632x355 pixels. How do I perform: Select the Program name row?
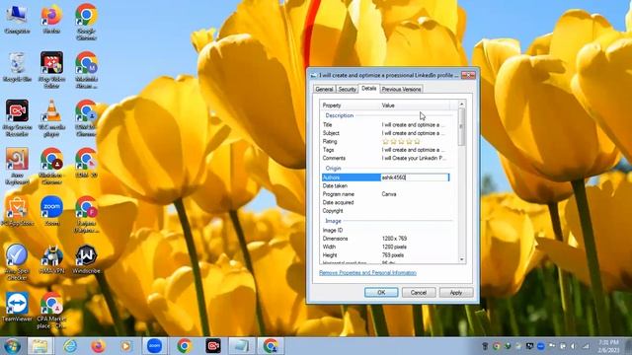[x=387, y=194]
